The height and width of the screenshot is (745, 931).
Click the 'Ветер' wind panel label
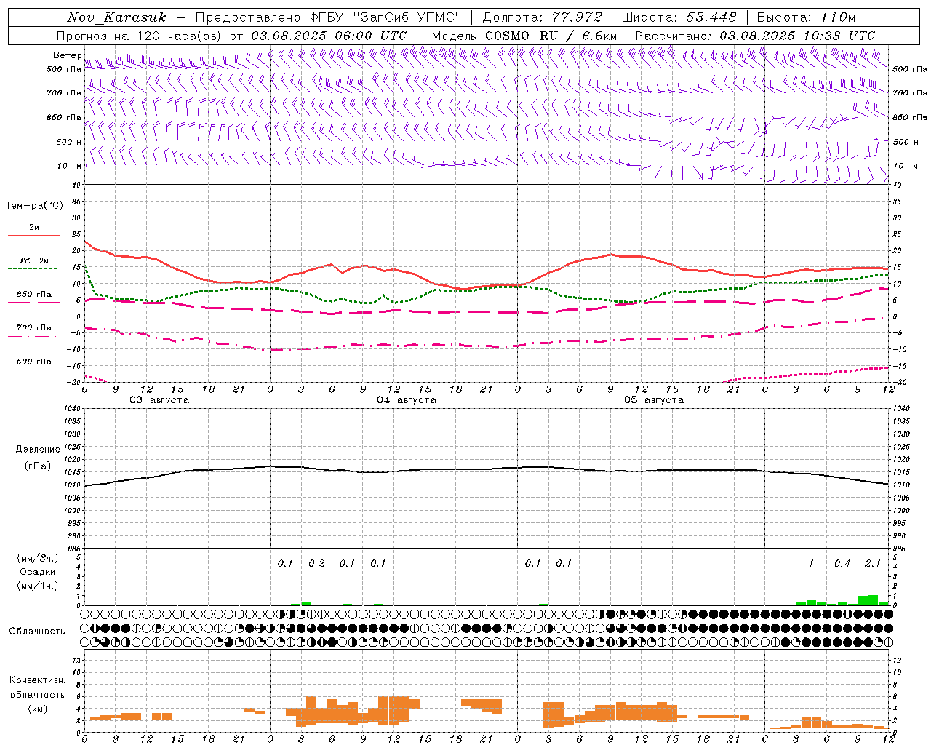(67, 55)
